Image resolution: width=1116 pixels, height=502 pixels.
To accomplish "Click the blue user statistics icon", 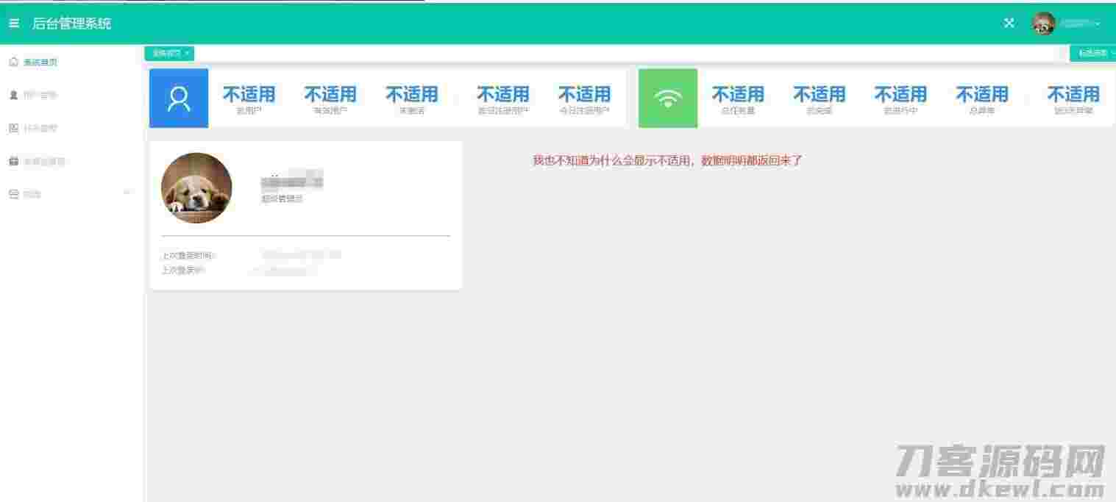I will pos(179,98).
